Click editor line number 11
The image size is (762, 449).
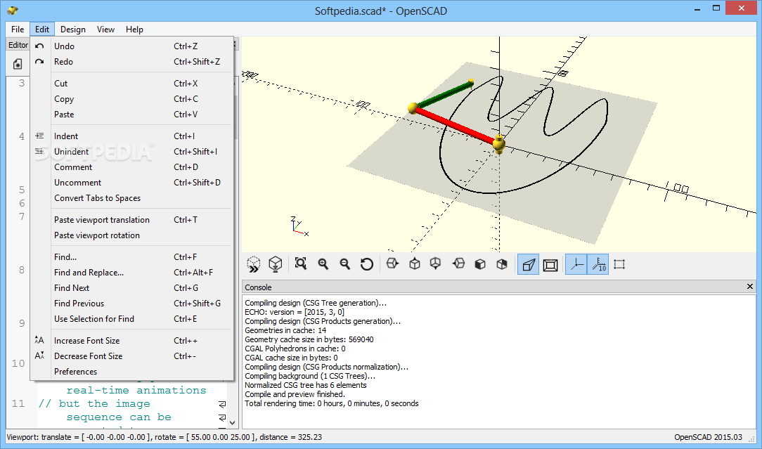tap(18, 403)
